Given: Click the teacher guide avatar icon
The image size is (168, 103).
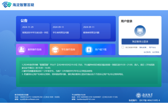Looking at the screenshot, I should (x=22, y=50).
